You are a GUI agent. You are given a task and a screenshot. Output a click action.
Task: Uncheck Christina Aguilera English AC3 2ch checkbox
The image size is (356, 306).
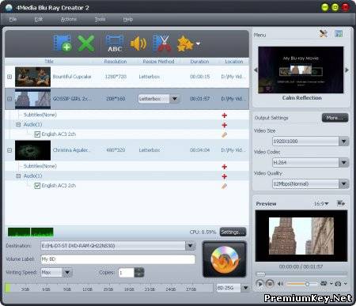coord(37,186)
